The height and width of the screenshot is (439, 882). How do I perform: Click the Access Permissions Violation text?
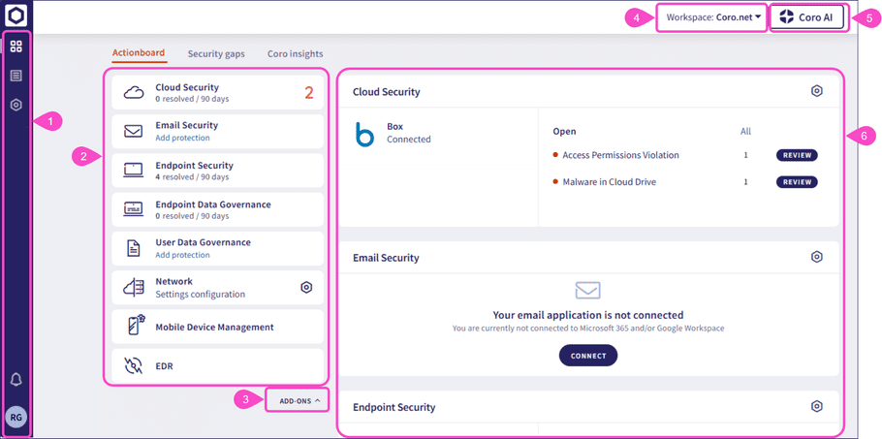(620, 155)
